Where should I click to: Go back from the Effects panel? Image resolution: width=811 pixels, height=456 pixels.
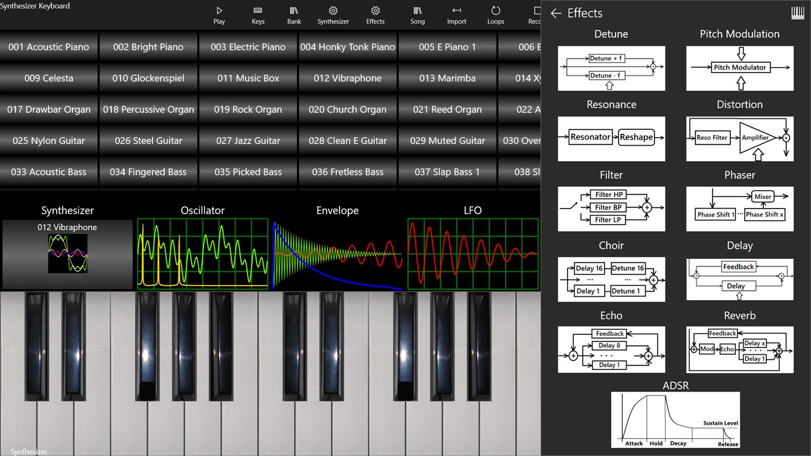tap(556, 13)
